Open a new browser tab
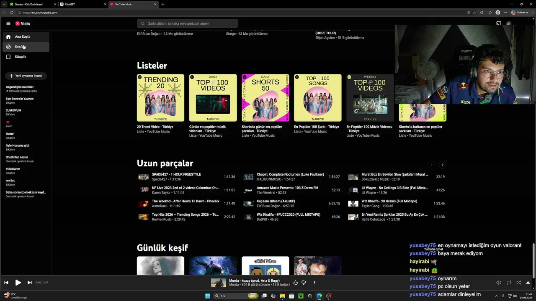The image size is (536, 301). click(x=163, y=4)
